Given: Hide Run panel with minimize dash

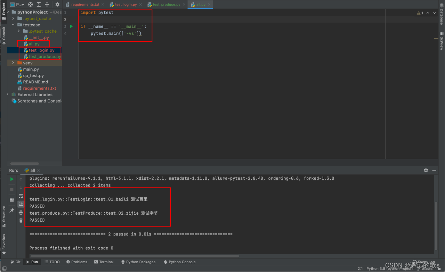Looking at the screenshot, I should coord(434,170).
